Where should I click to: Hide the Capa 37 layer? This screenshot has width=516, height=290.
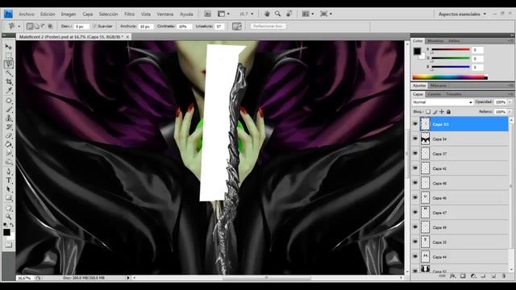[415, 154]
